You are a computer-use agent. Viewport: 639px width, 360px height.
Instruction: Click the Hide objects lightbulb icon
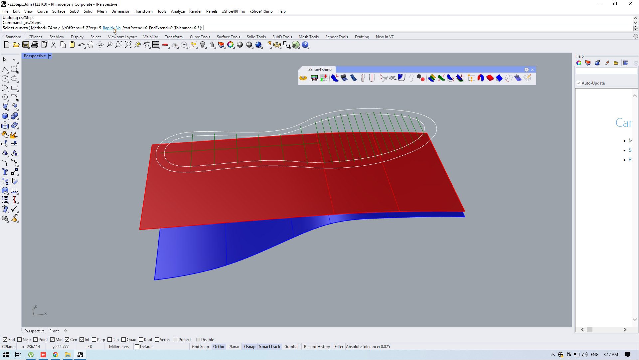pyautogui.click(x=203, y=45)
